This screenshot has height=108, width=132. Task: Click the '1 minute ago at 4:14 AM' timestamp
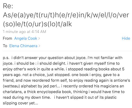pyautogui.click(x=25, y=32)
